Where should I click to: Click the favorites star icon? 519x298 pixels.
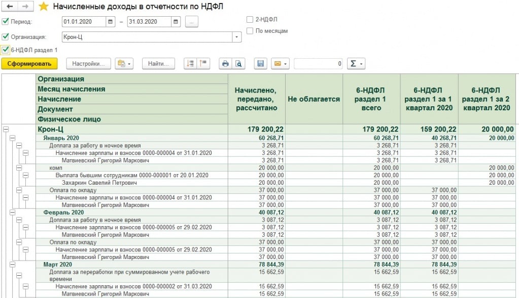tap(44, 7)
